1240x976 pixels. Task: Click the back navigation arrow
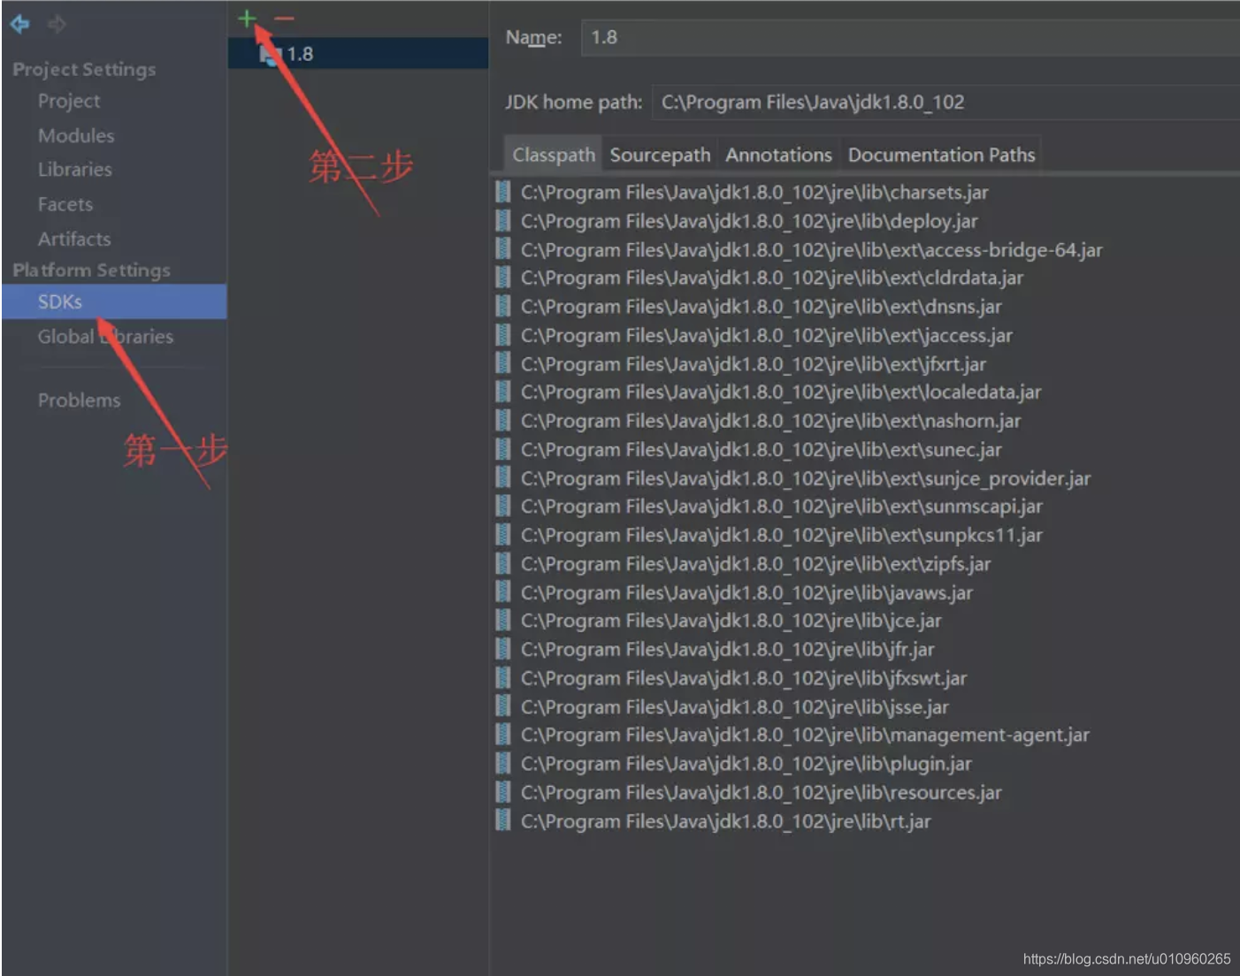(20, 25)
